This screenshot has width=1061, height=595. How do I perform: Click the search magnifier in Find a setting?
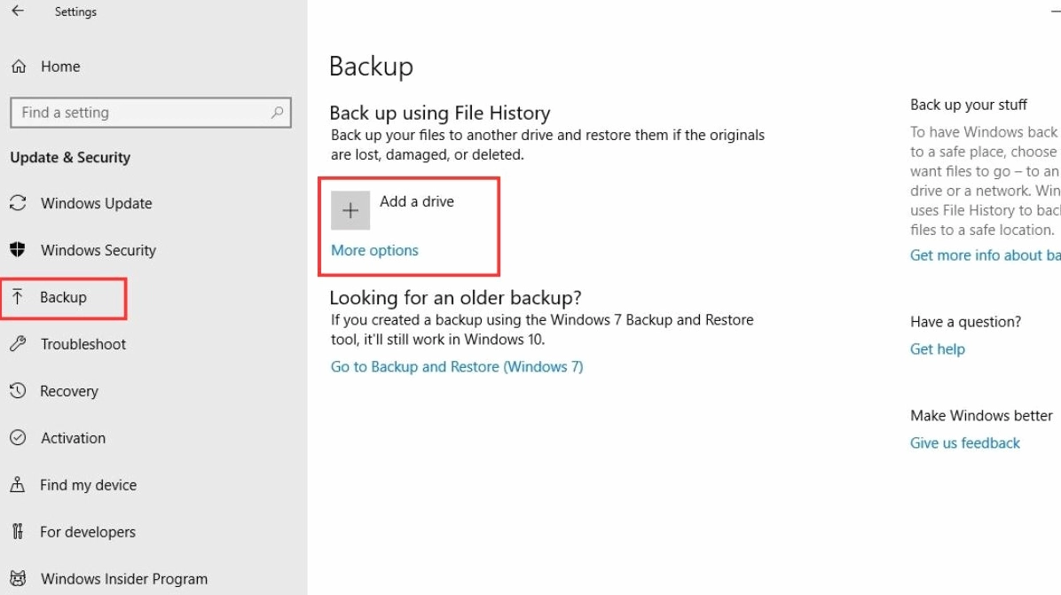pos(276,113)
